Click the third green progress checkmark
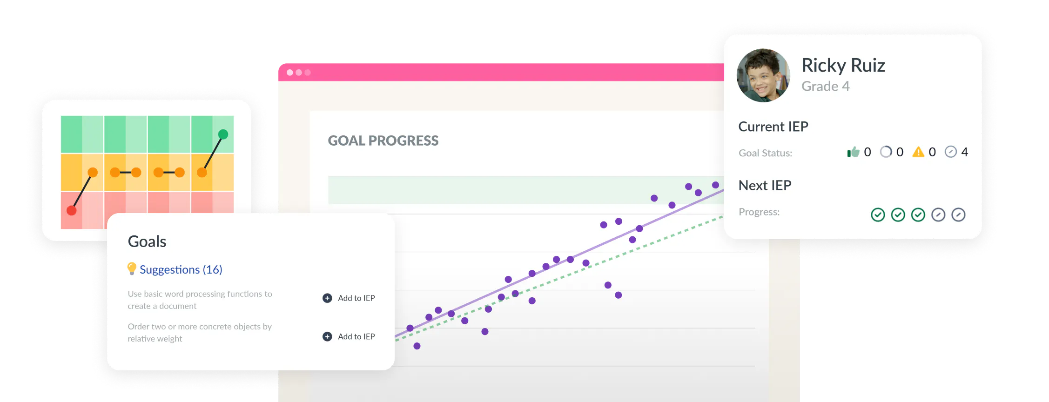 [x=918, y=214]
